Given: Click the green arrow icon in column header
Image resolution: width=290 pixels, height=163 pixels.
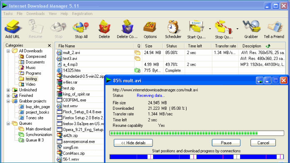Looking at the screenshot, I should pos(268,46).
